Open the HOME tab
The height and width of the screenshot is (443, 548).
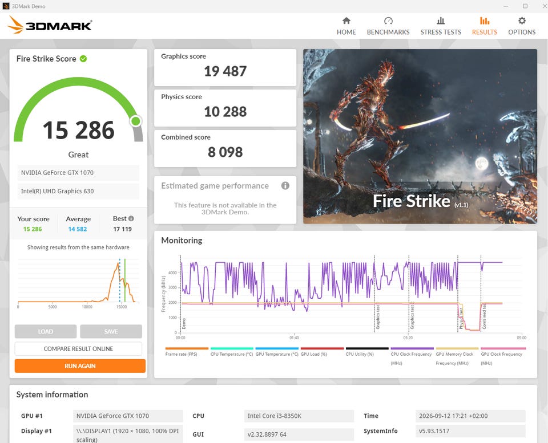(x=346, y=26)
